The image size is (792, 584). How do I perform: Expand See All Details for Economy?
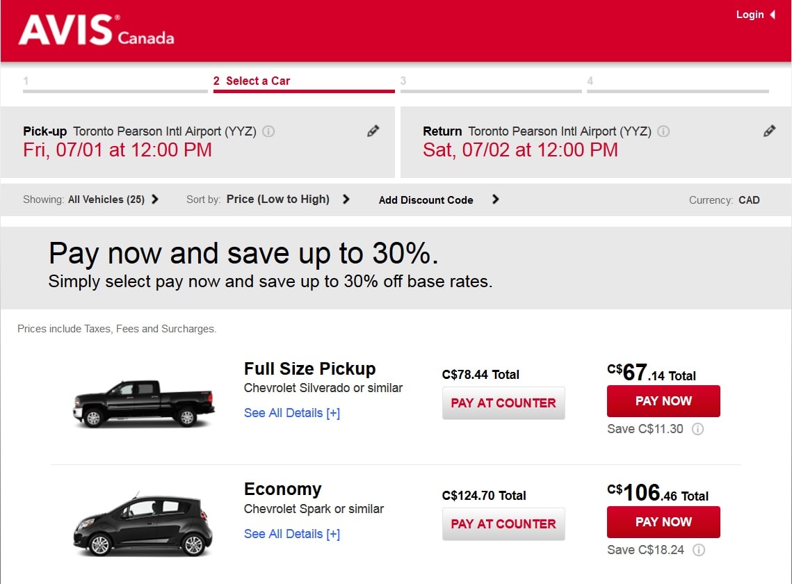coord(292,534)
